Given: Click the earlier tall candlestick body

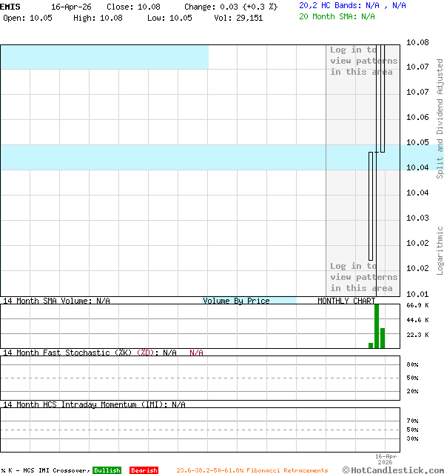Looking at the screenshot, I should [x=371, y=206].
